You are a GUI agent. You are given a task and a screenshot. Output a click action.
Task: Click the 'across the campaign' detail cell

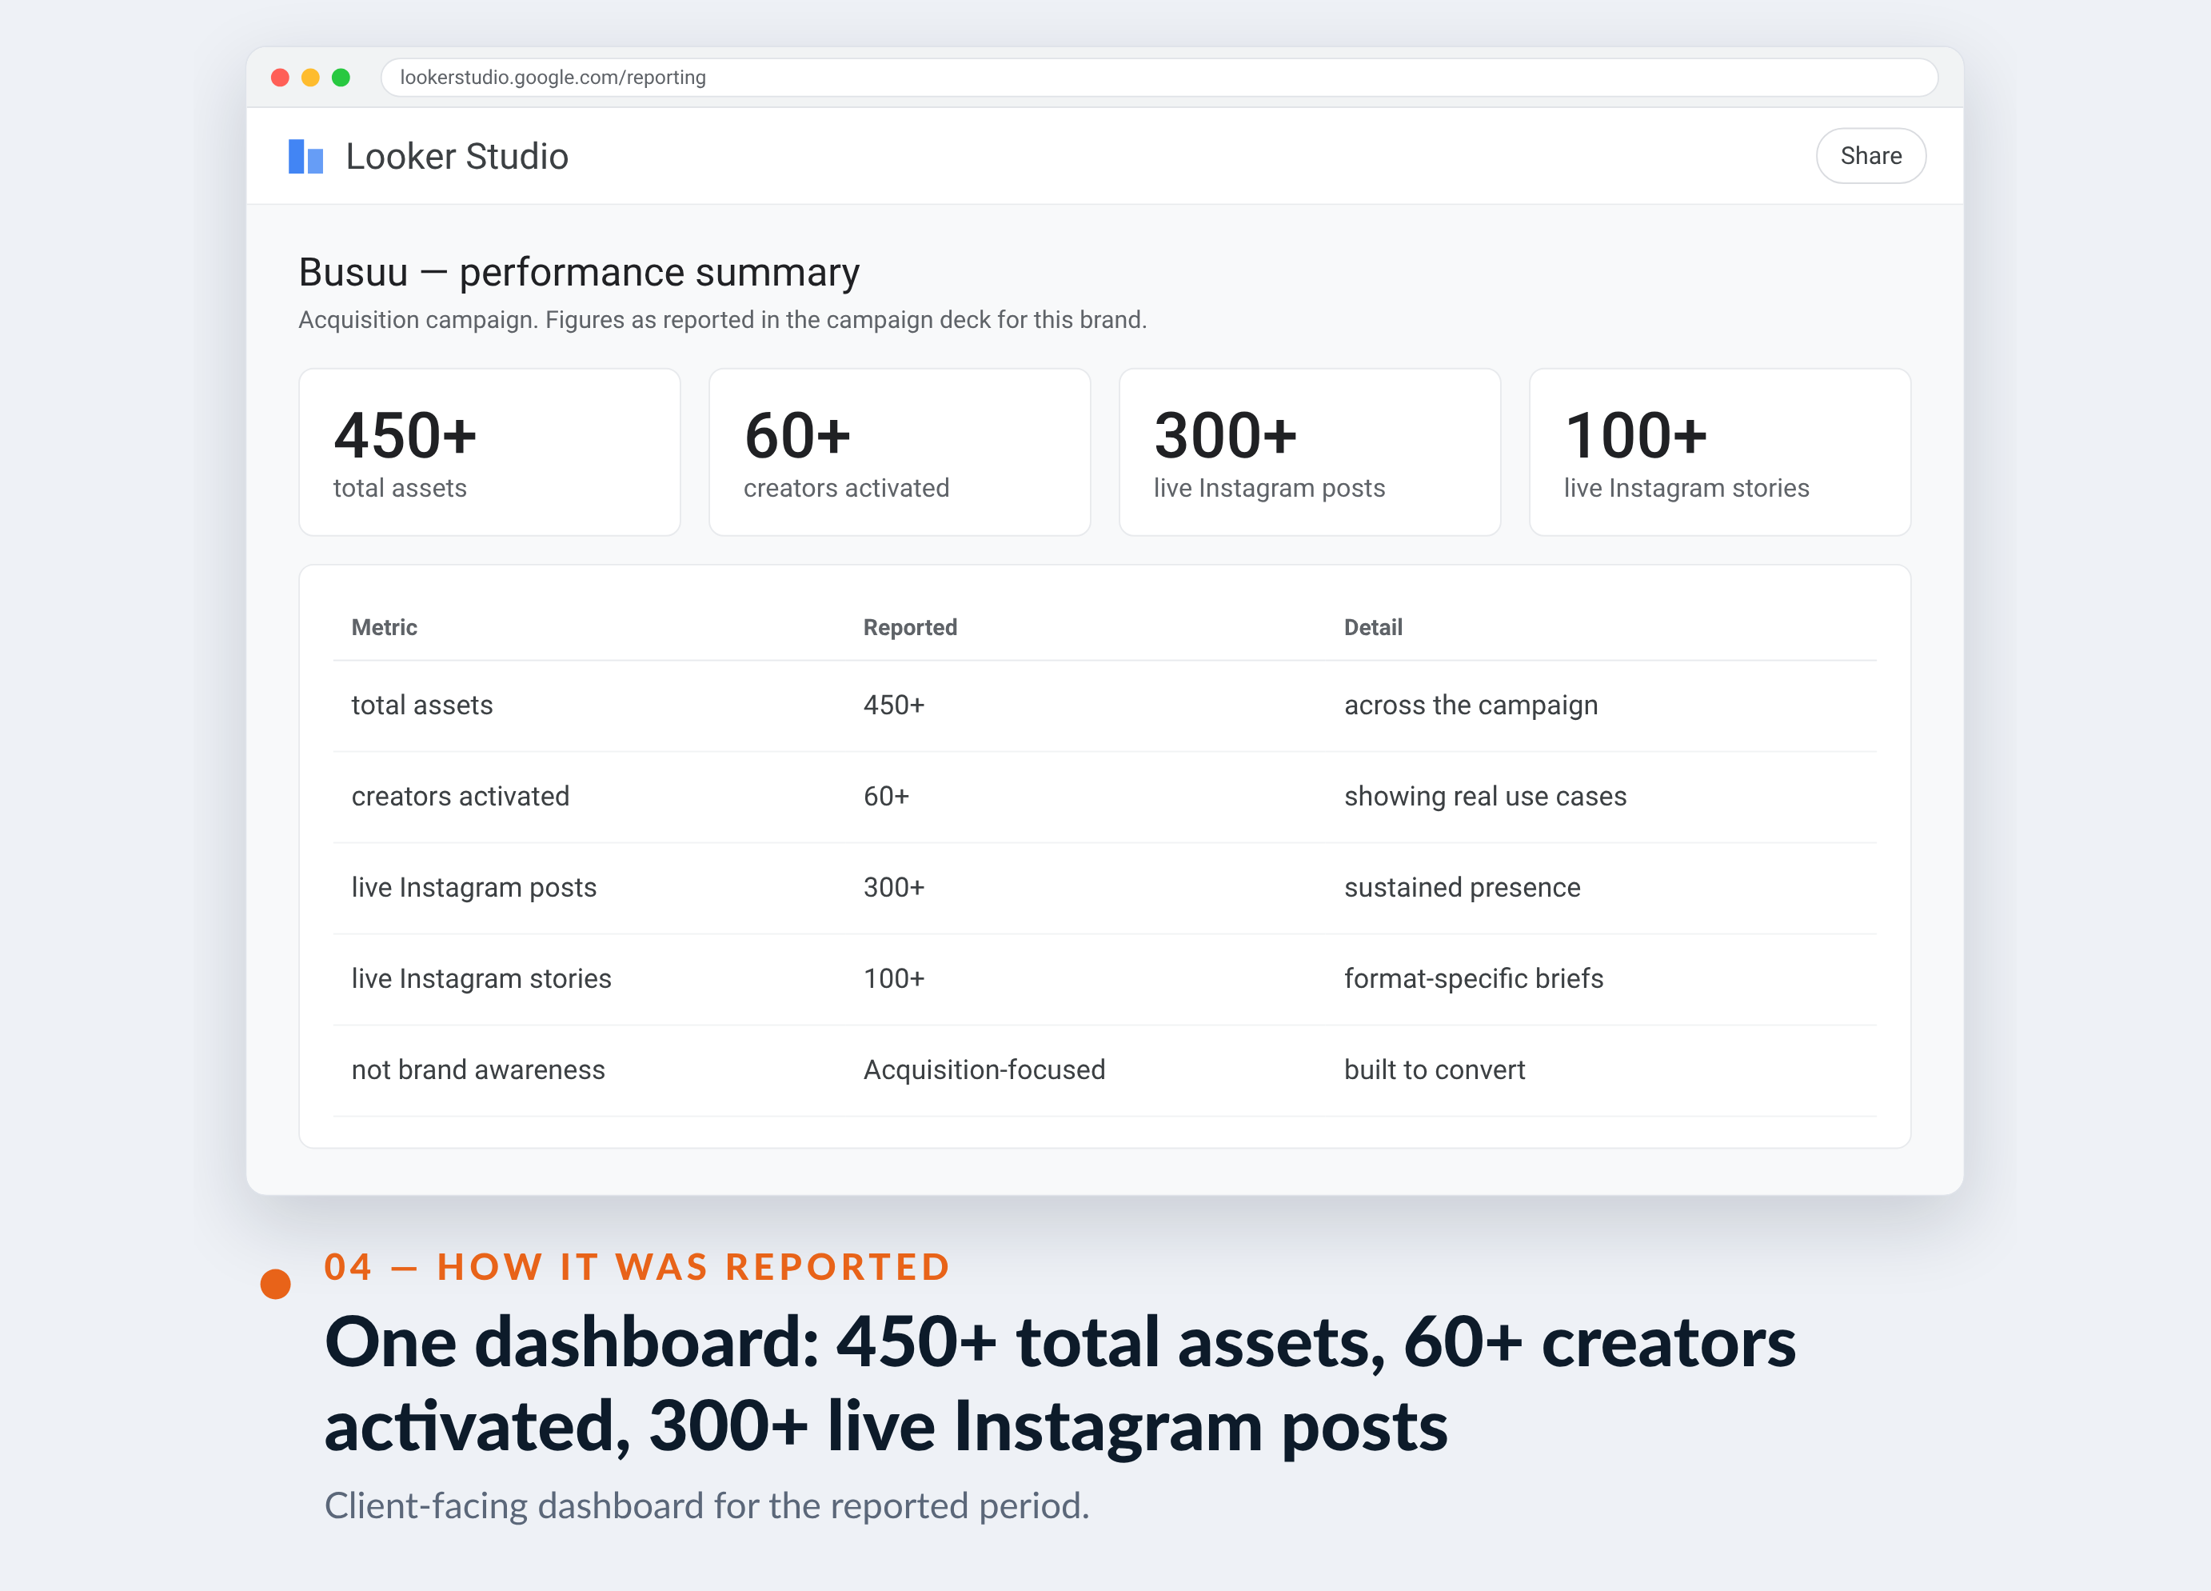point(1470,706)
